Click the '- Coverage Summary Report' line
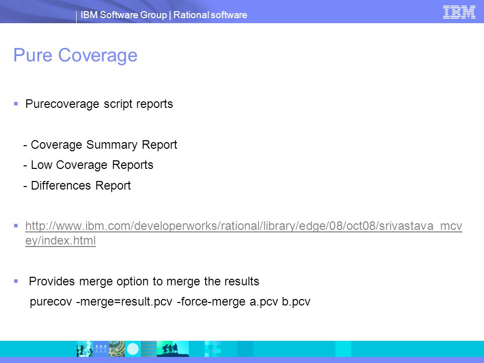This screenshot has width=484, height=363. tap(100, 145)
